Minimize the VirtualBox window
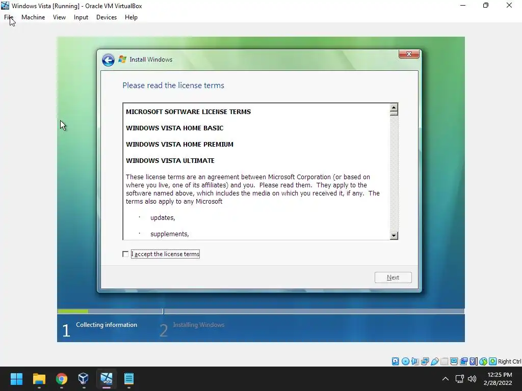 click(x=463, y=5)
